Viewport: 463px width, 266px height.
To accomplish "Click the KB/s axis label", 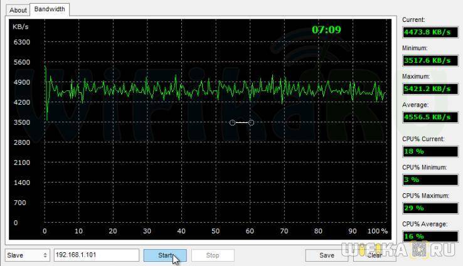I will [20, 28].
